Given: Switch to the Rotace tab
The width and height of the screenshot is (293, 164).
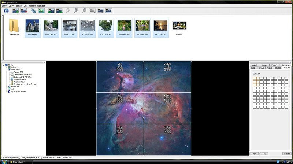Looking at the screenshot, I should pyautogui.click(x=278, y=68).
